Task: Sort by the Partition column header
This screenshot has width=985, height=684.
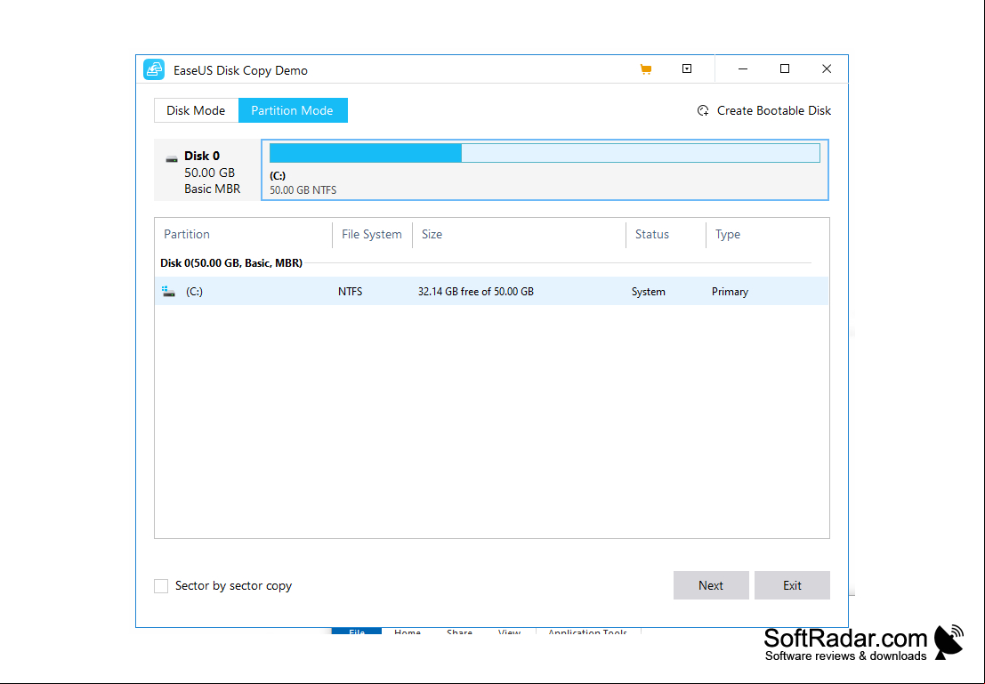Action: (187, 234)
